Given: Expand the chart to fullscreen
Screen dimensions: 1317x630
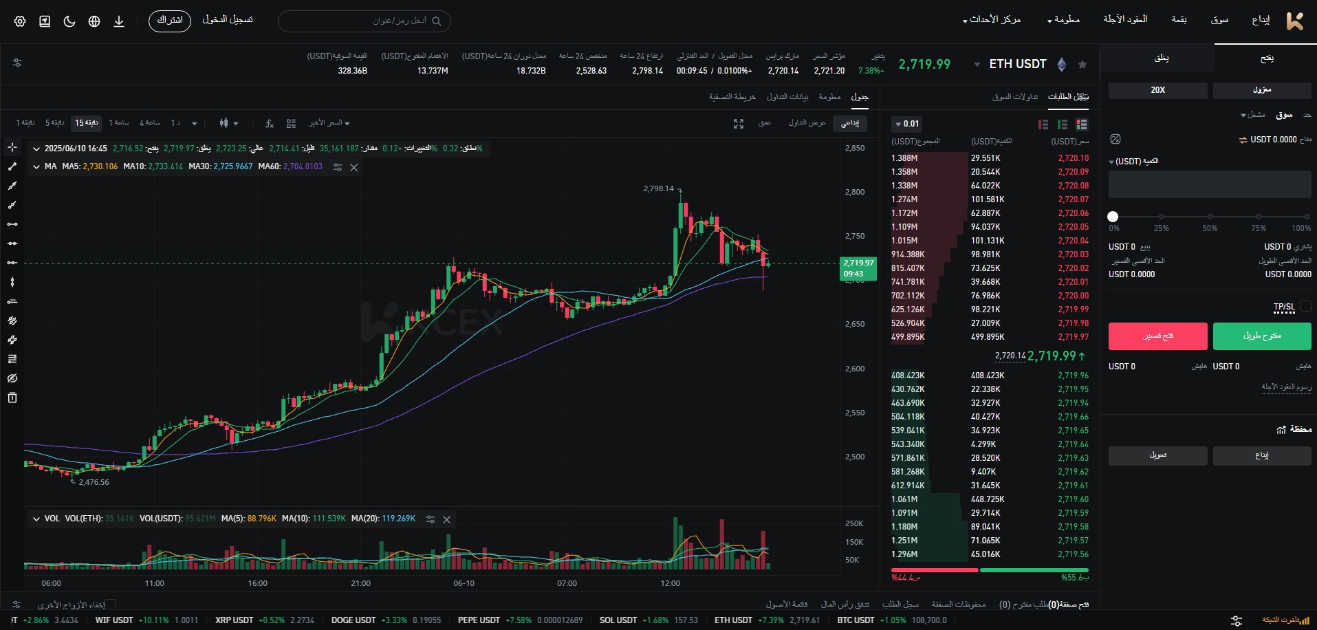Looking at the screenshot, I should 739,124.
